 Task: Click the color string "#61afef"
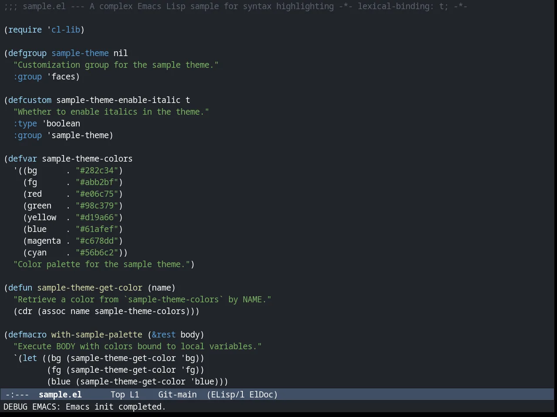[x=97, y=229]
